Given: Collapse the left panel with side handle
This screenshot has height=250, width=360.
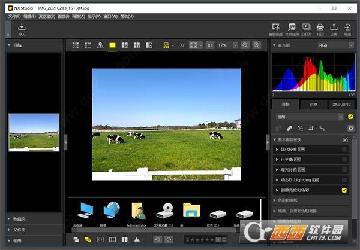Looking at the screenshot, I should tap(65, 142).
